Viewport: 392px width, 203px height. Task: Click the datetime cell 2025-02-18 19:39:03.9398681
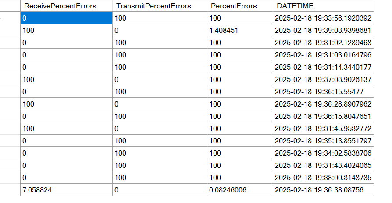pos(323,30)
